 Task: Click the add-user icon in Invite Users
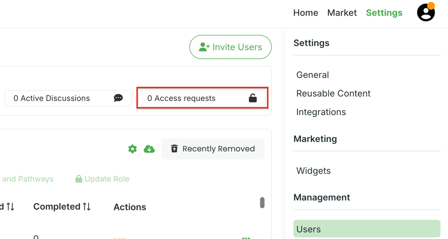click(x=204, y=47)
